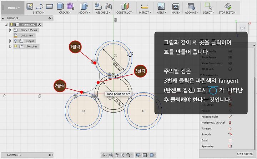
Task: Open the Assemble menu
Action: 103,13
